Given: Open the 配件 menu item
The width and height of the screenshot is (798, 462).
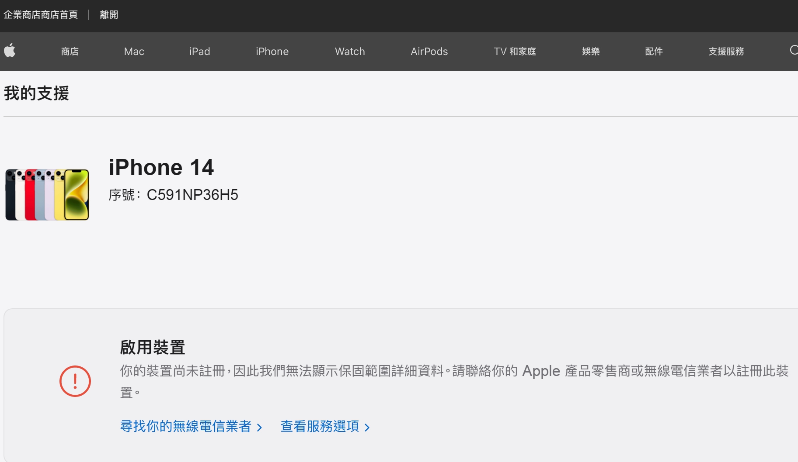Looking at the screenshot, I should pos(654,52).
